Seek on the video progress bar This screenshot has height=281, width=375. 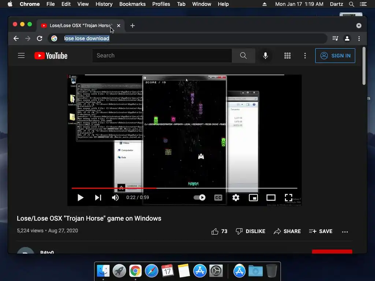point(185,188)
